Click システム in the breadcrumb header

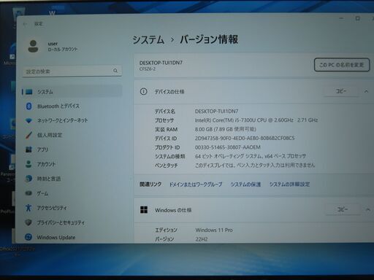point(148,40)
